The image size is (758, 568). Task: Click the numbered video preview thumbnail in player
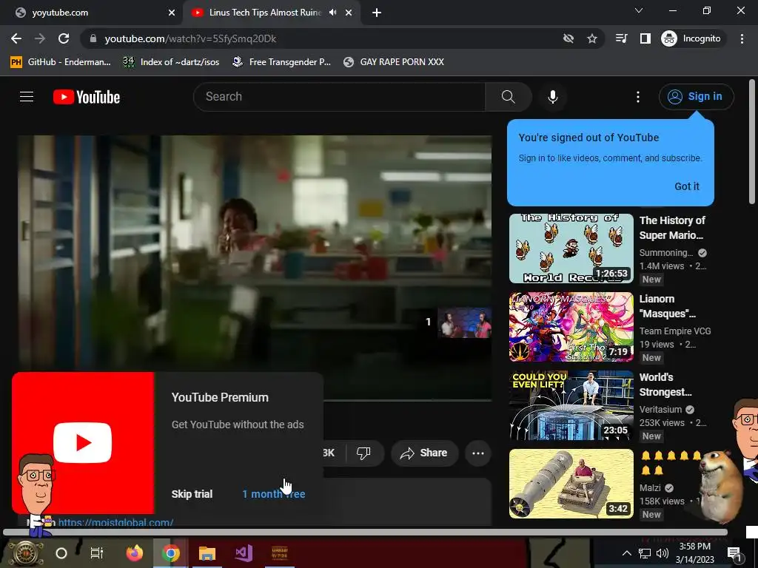pos(464,322)
